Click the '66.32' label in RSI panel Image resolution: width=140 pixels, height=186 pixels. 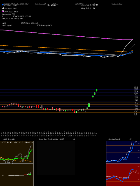click(x=136, y=172)
